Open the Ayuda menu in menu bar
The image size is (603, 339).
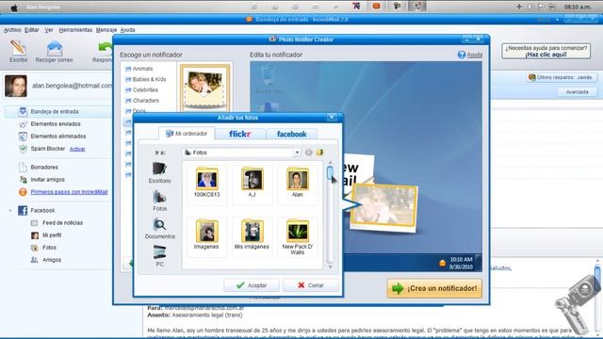(128, 30)
